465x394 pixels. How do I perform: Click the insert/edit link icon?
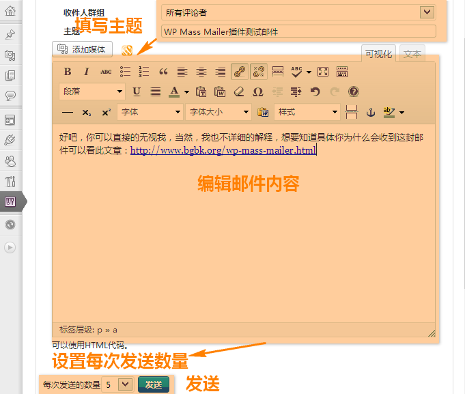[240, 72]
